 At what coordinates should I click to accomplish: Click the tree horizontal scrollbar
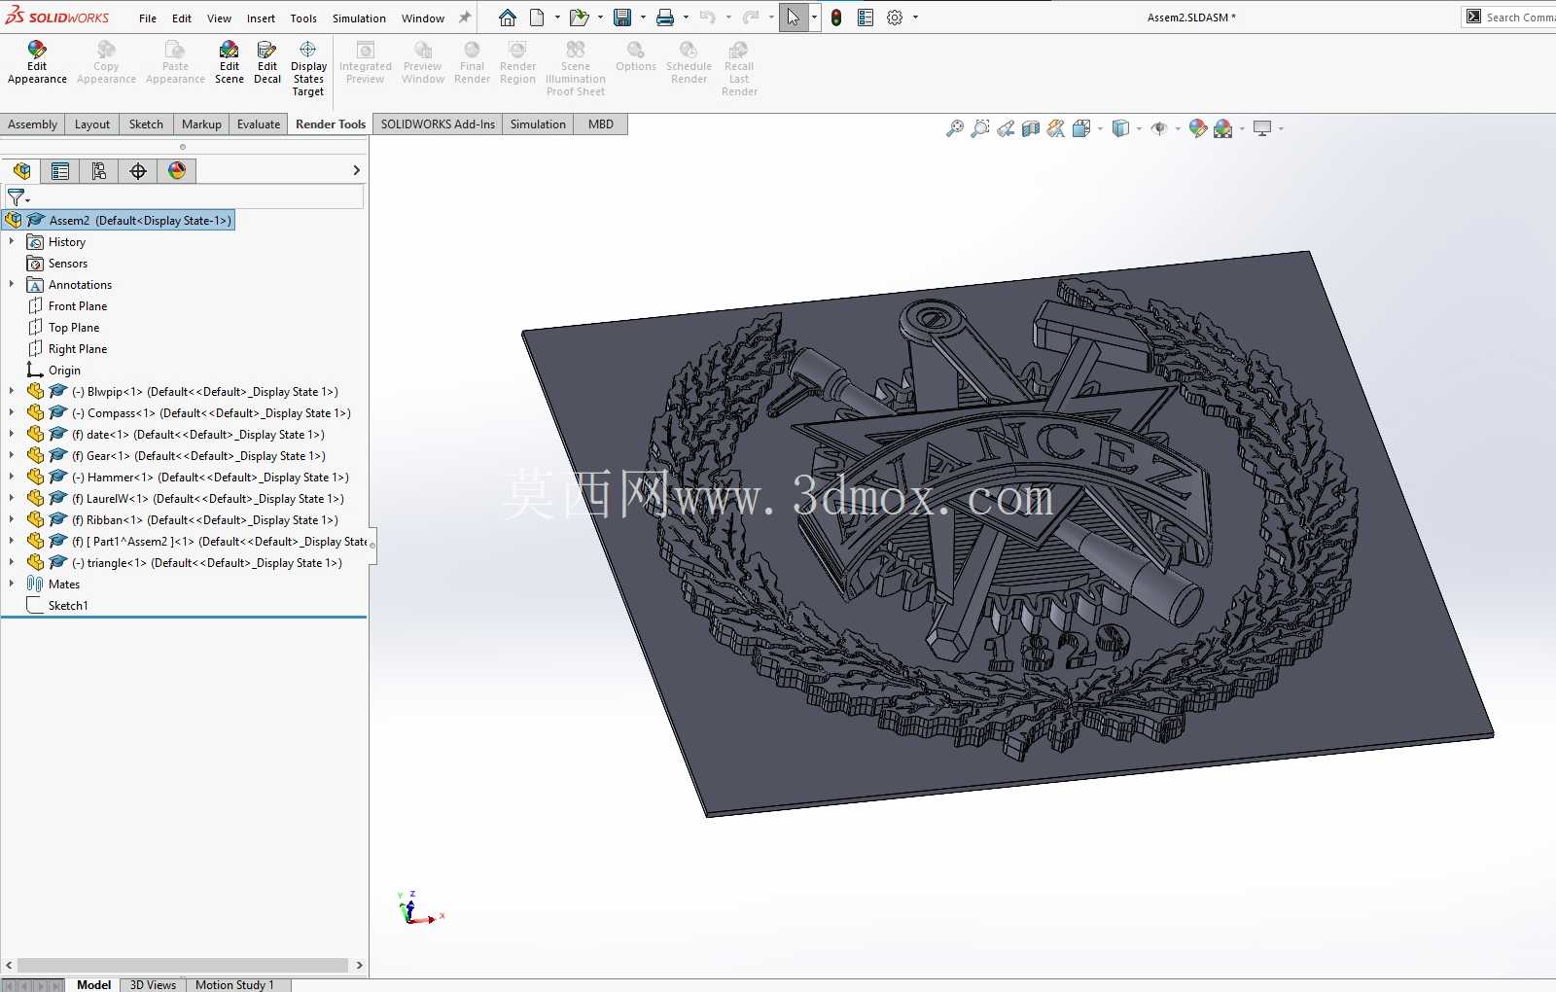183,966
